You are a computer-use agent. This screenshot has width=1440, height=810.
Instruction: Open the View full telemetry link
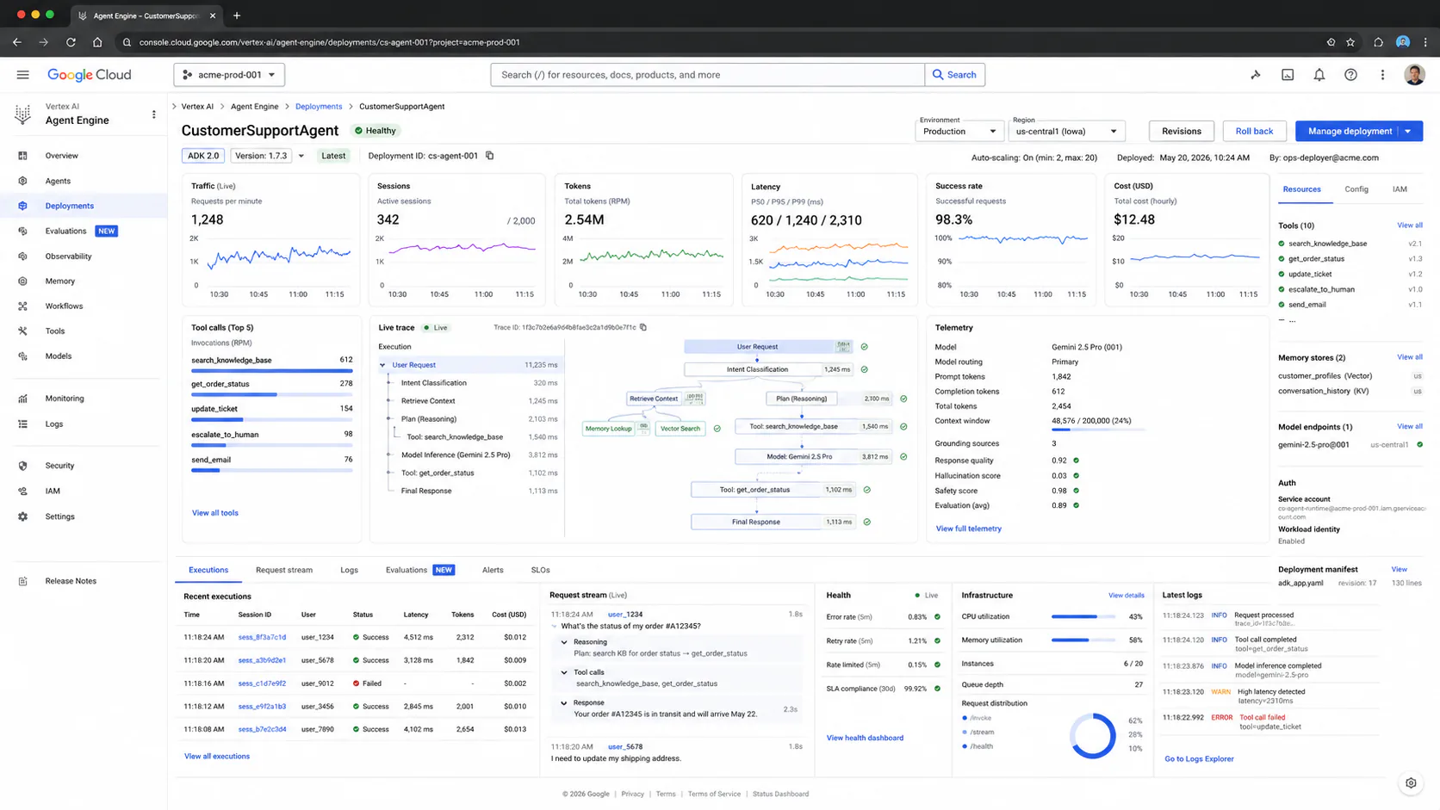tap(968, 529)
